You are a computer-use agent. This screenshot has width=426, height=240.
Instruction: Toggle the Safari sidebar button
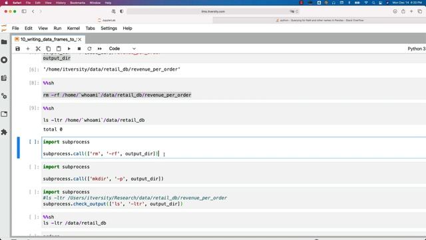click(x=24, y=11)
